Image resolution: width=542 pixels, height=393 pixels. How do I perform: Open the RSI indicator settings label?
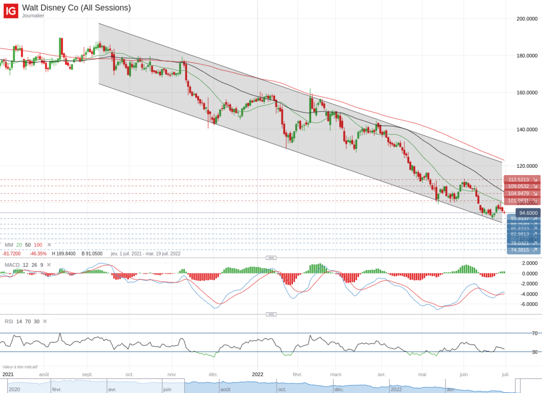[x=9, y=322]
